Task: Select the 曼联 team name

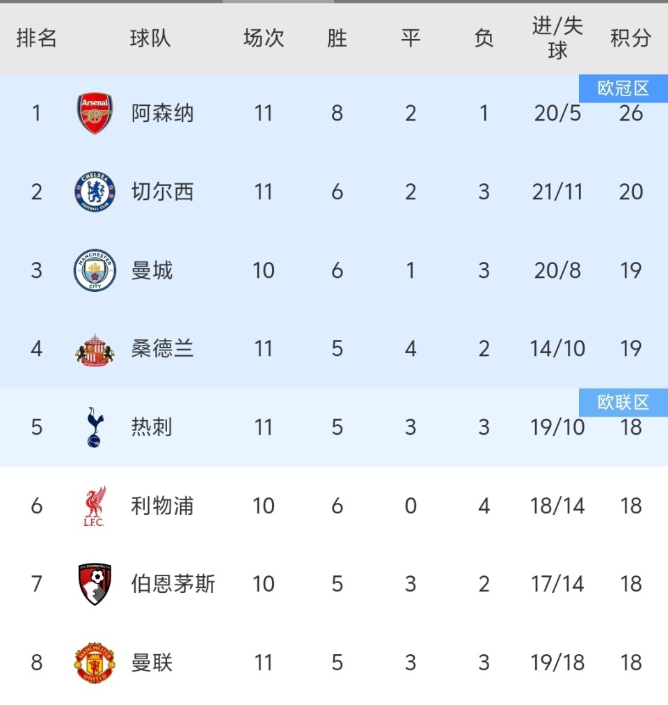Action: click(x=152, y=663)
